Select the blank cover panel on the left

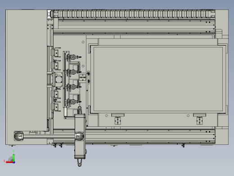(27, 70)
